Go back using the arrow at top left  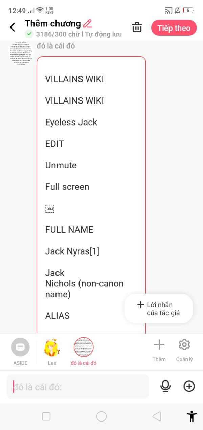(x=13, y=26)
